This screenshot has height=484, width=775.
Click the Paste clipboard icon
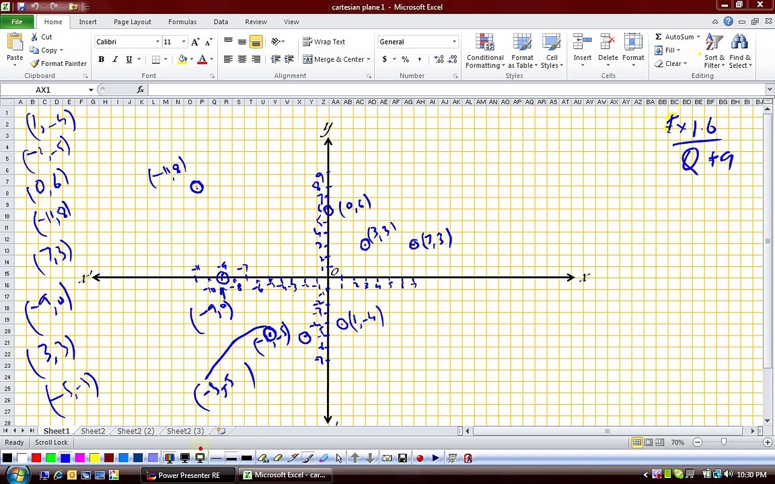[15, 43]
